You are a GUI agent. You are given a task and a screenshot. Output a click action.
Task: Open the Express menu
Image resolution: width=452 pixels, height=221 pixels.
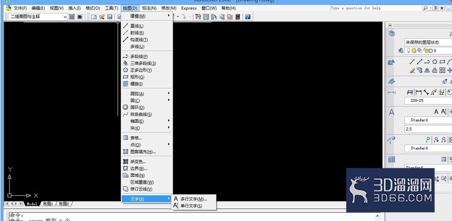pos(189,8)
